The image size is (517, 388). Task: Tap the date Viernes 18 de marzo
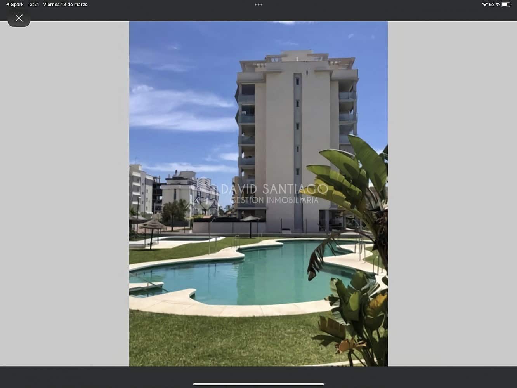point(66,4)
